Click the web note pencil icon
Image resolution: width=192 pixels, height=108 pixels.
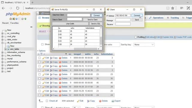click(188, 8)
